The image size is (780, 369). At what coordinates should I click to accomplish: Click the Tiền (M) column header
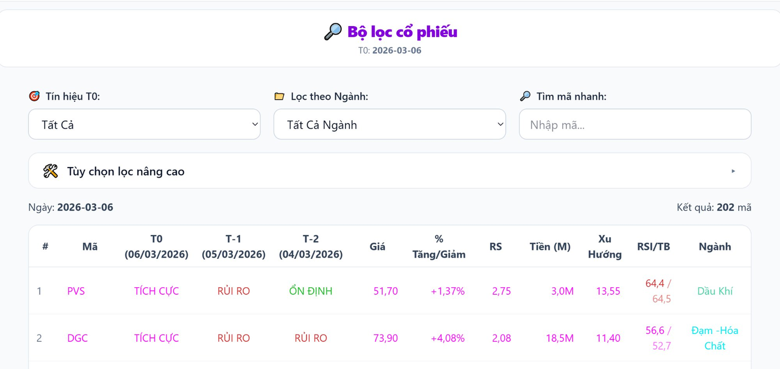(x=550, y=247)
